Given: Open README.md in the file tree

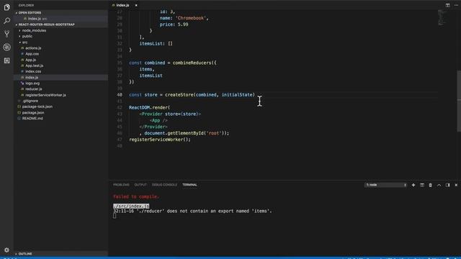Looking at the screenshot, I should tap(32, 118).
